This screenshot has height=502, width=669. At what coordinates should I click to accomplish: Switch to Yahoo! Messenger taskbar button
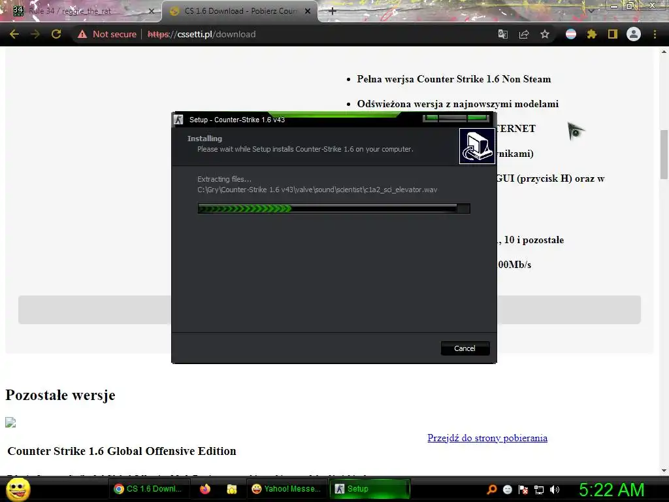[286, 489]
